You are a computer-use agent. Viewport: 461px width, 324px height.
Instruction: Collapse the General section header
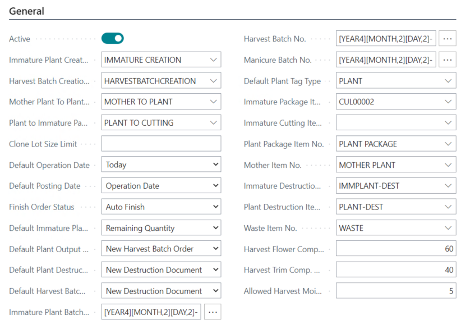27,11
